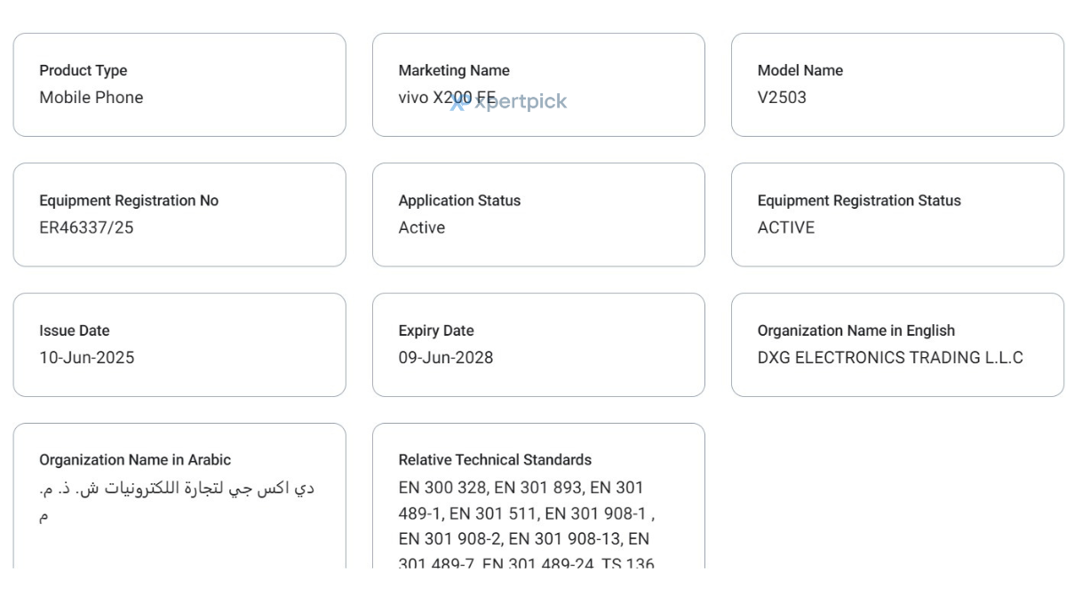Select the Marketing Name card
The image size is (1066, 604).
[x=538, y=85]
